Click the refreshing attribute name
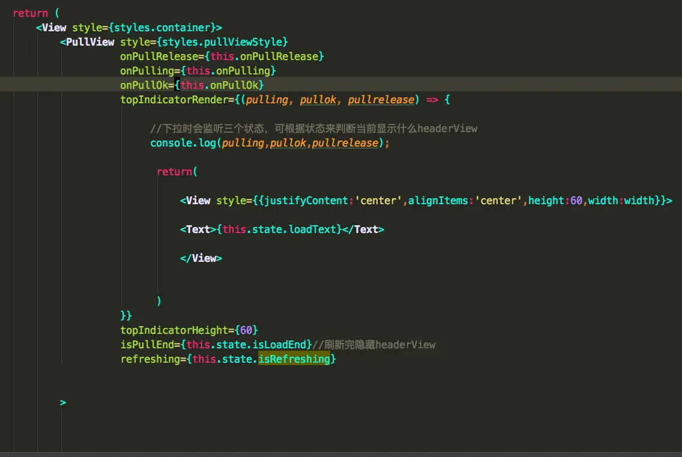Image resolution: width=682 pixels, height=457 pixels. click(150, 359)
